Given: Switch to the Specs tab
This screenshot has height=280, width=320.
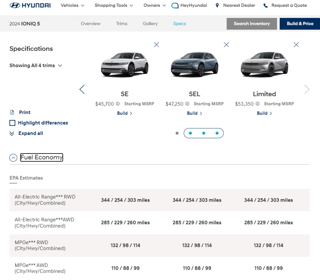Looking at the screenshot, I should point(179,24).
